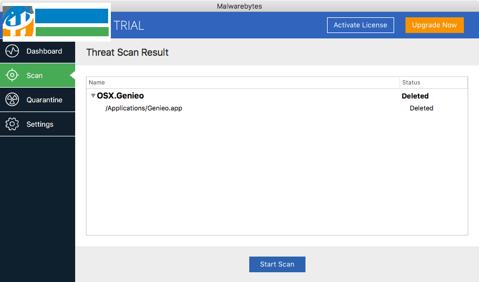Open the Quarantine section

coord(38,100)
